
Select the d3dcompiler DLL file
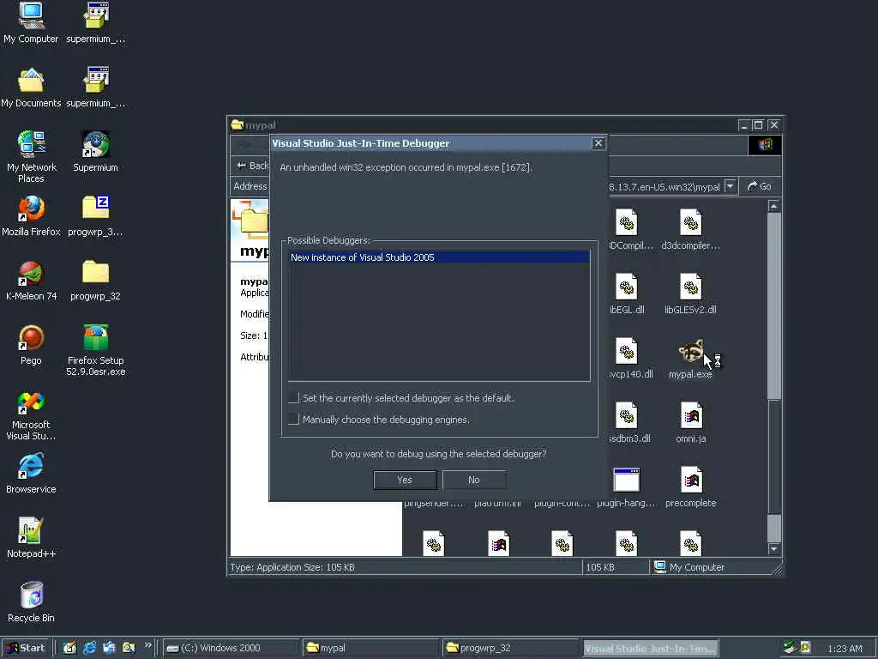pyautogui.click(x=690, y=230)
